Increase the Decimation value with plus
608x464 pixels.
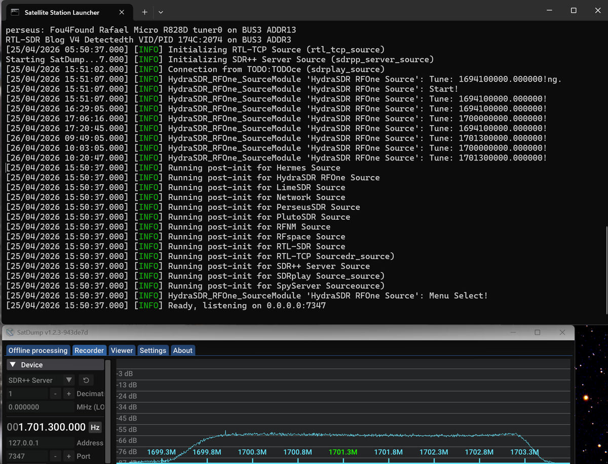click(68, 394)
